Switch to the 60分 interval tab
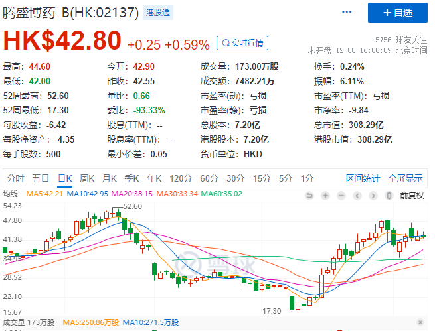Viewport: 435px width, 331px height. tap(209, 178)
